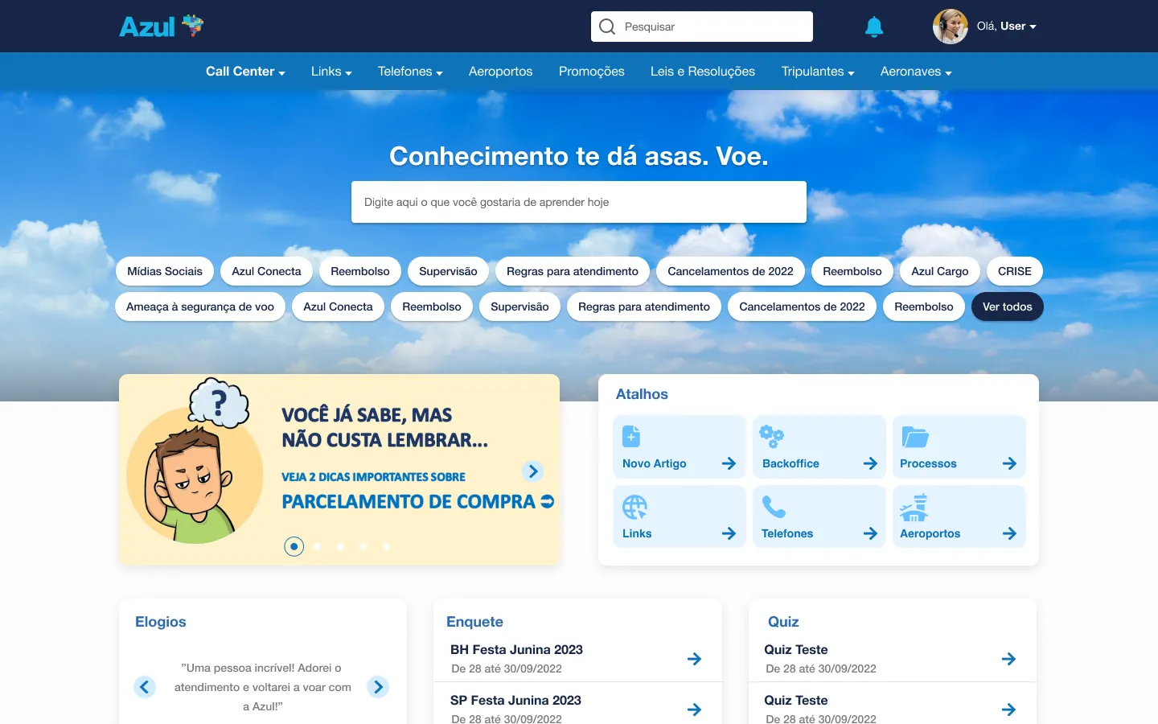The image size is (1158, 724).
Task: Click the user avatar photo
Action: pos(950,27)
